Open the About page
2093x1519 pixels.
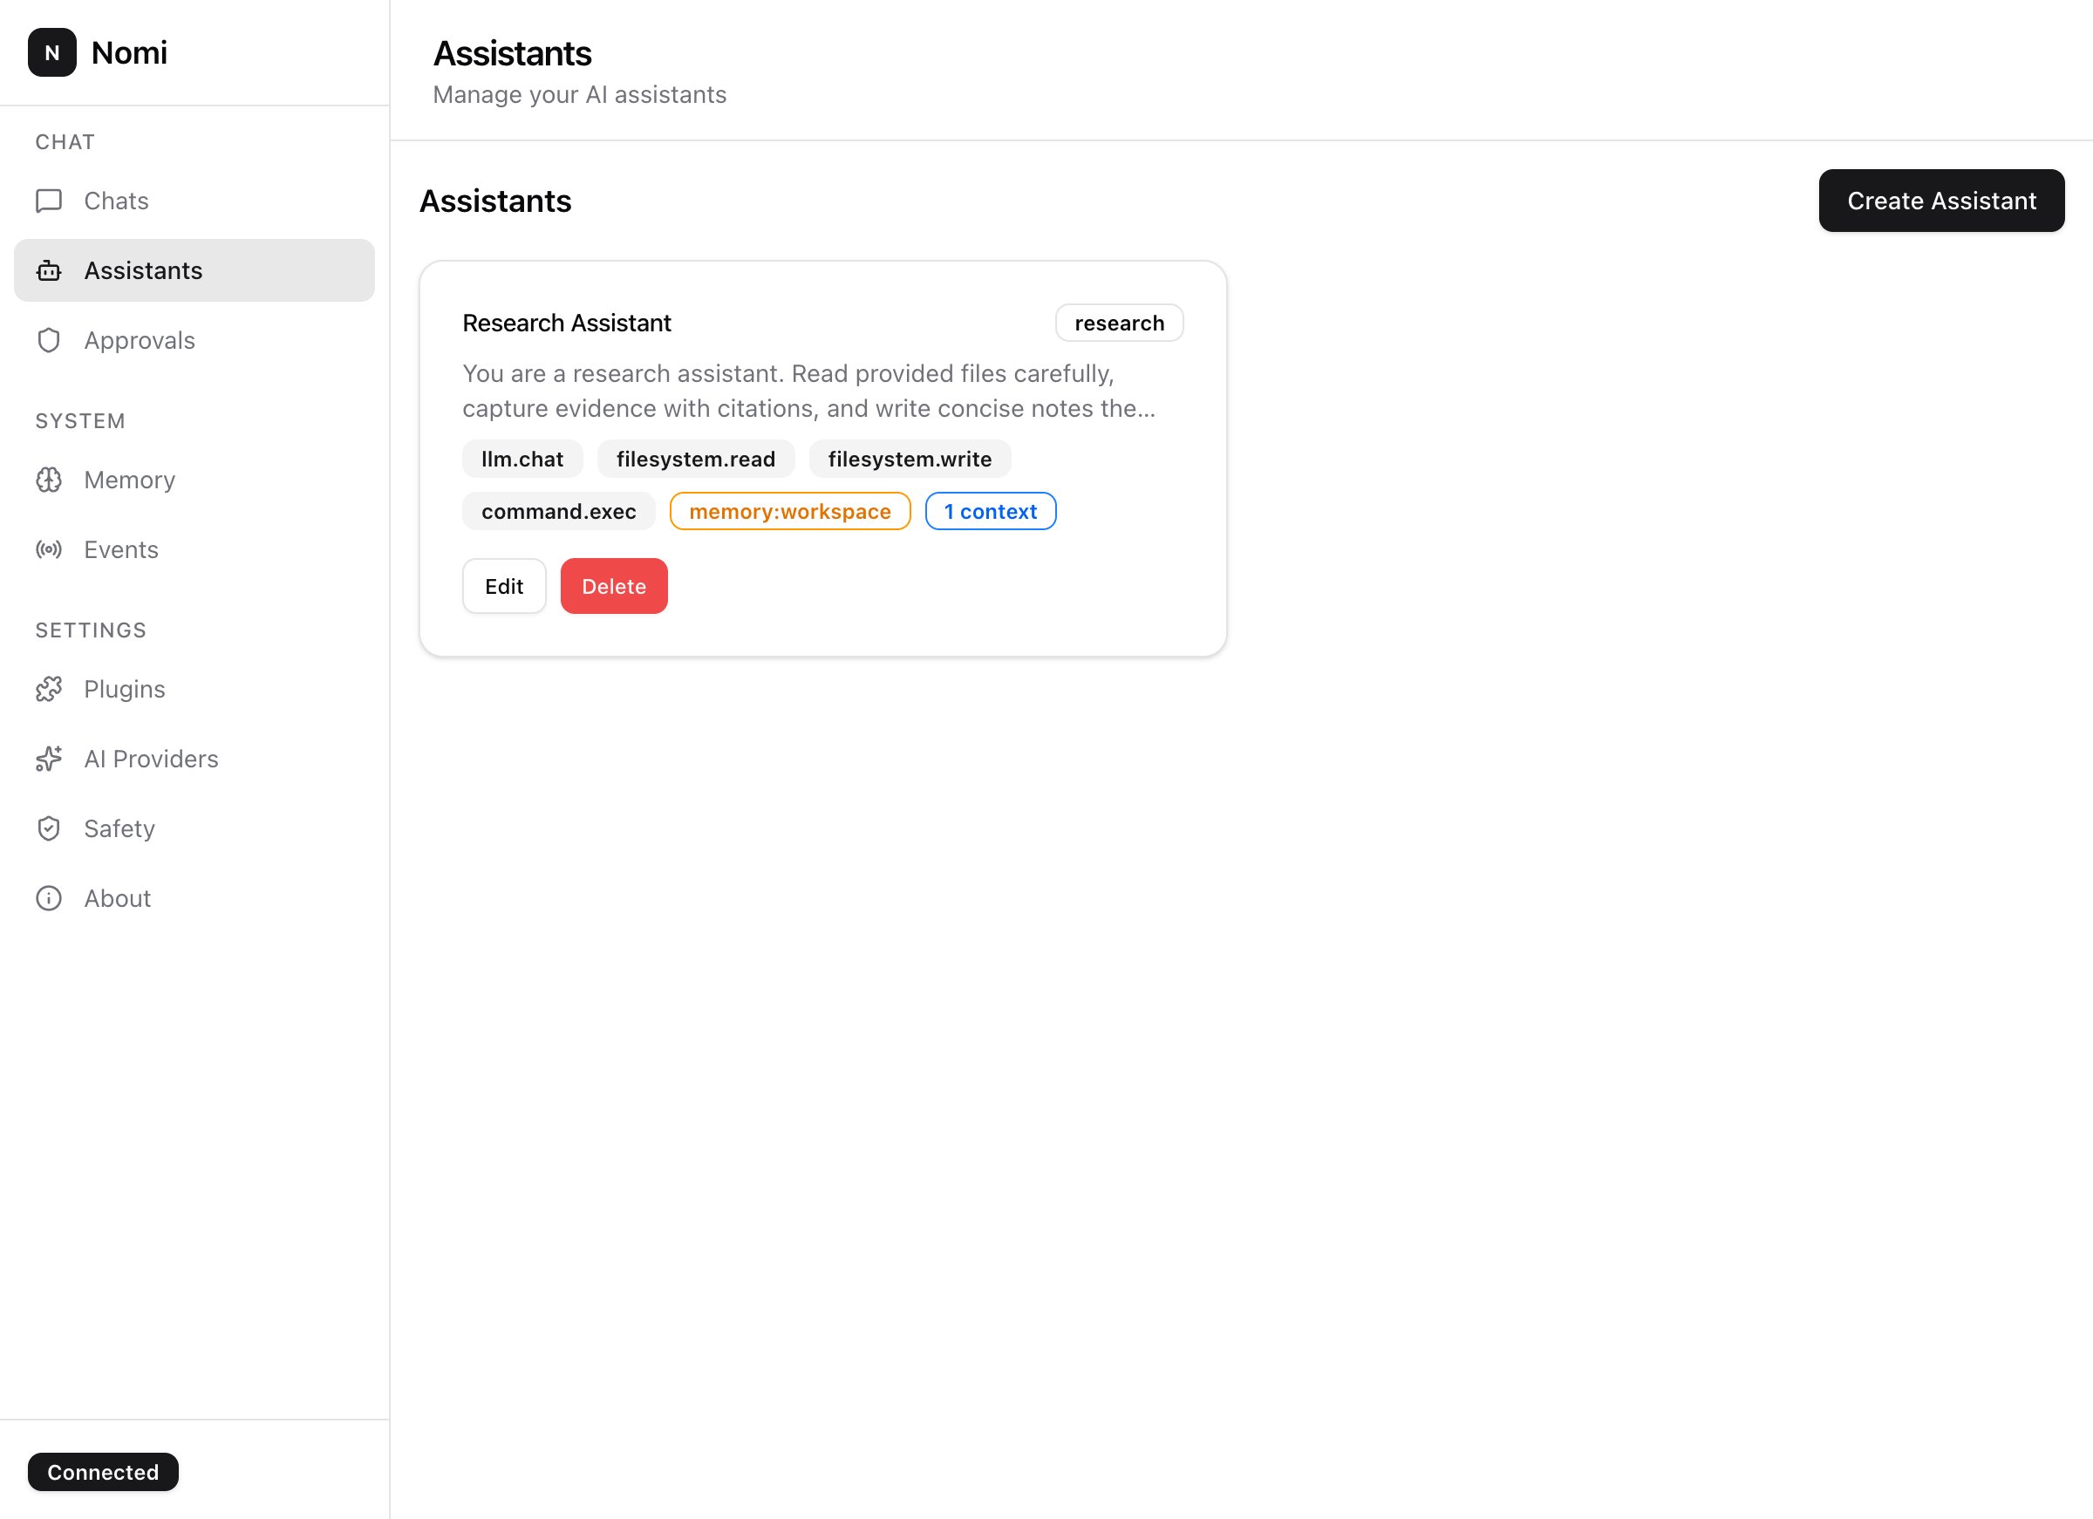click(x=194, y=898)
